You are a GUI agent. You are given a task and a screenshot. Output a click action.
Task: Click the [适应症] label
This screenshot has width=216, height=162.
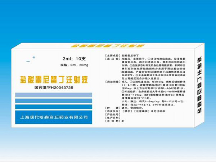pos(113,59)
